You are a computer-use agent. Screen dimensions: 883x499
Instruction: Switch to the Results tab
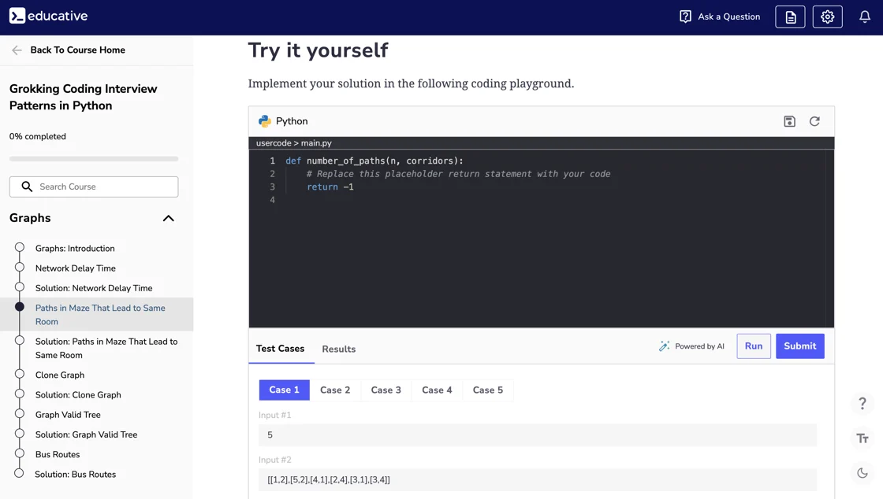click(x=339, y=349)
